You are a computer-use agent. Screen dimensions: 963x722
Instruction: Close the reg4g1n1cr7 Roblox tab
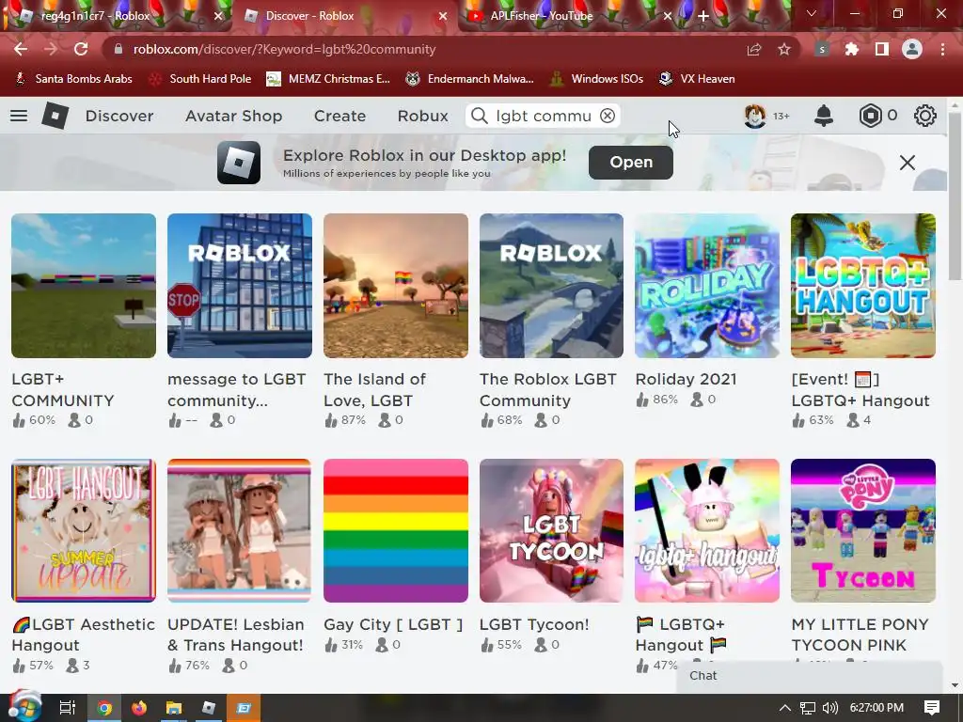coord(218,16)
